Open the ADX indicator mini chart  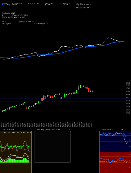pyautogui.click(x=16, y=142)
